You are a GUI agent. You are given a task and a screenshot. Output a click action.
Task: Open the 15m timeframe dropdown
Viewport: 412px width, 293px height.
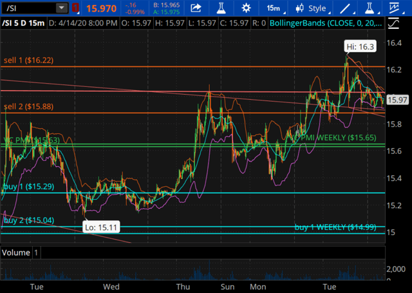point(274,8)
